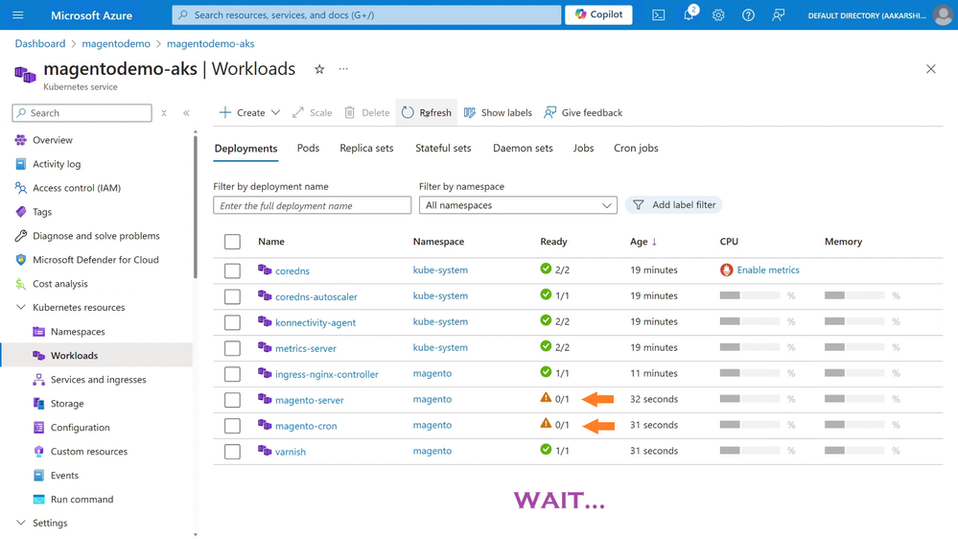Collapse the sidebar with double chevron
Image resolution: width=958 pixels, height=539 pixels.
[186, 113]
